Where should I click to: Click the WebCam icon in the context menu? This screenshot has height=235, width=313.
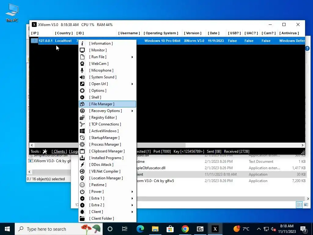pyautogui.click(x=82, y=64)
